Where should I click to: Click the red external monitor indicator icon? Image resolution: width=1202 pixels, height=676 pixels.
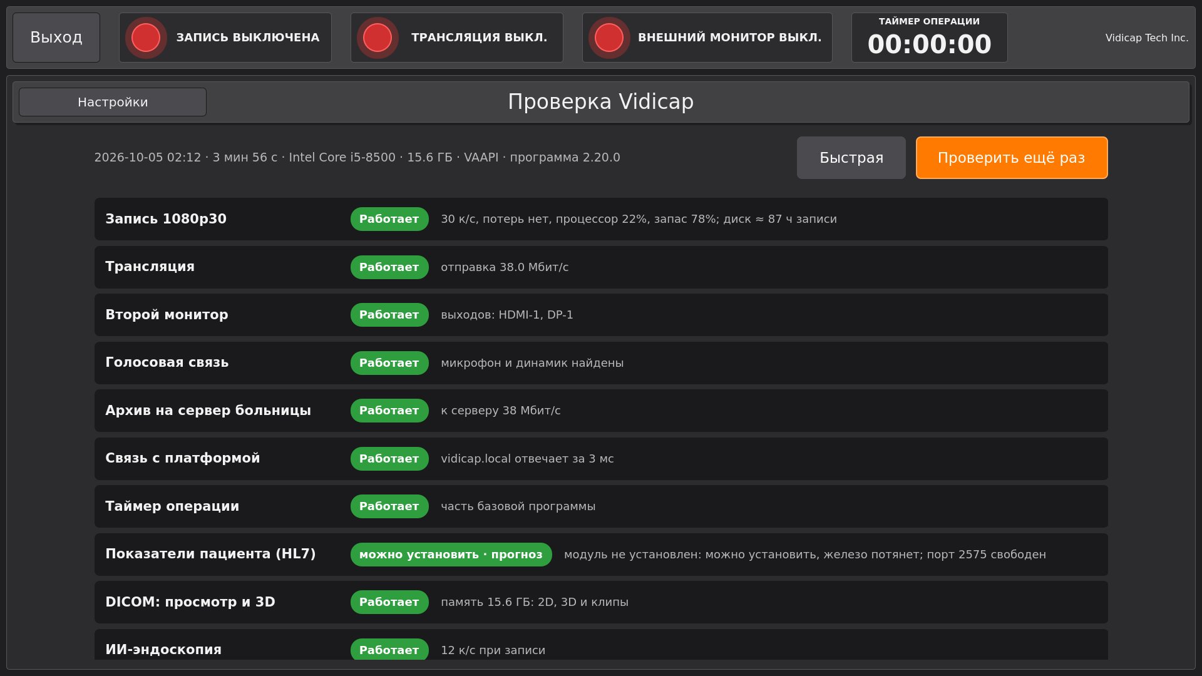click(x=609, y=38)
